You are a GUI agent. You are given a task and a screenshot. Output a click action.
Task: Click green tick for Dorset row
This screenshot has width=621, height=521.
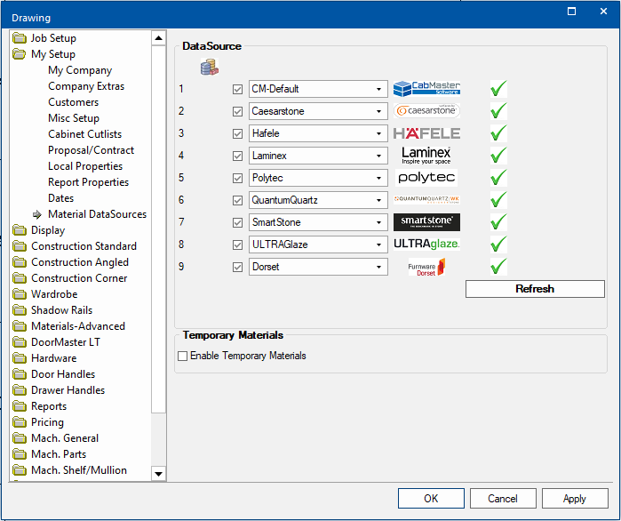tap(498, 266)
